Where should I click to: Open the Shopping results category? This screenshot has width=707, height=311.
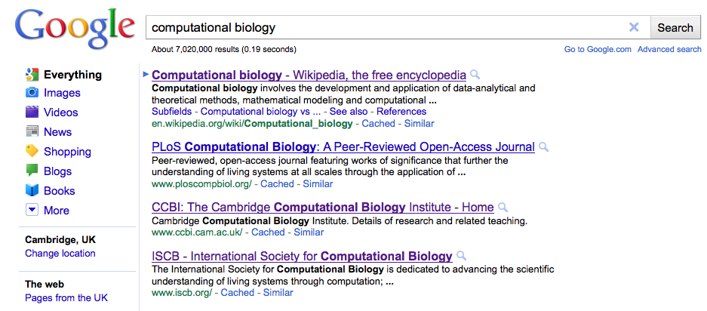pyautogui.click(x=67, y=152)
